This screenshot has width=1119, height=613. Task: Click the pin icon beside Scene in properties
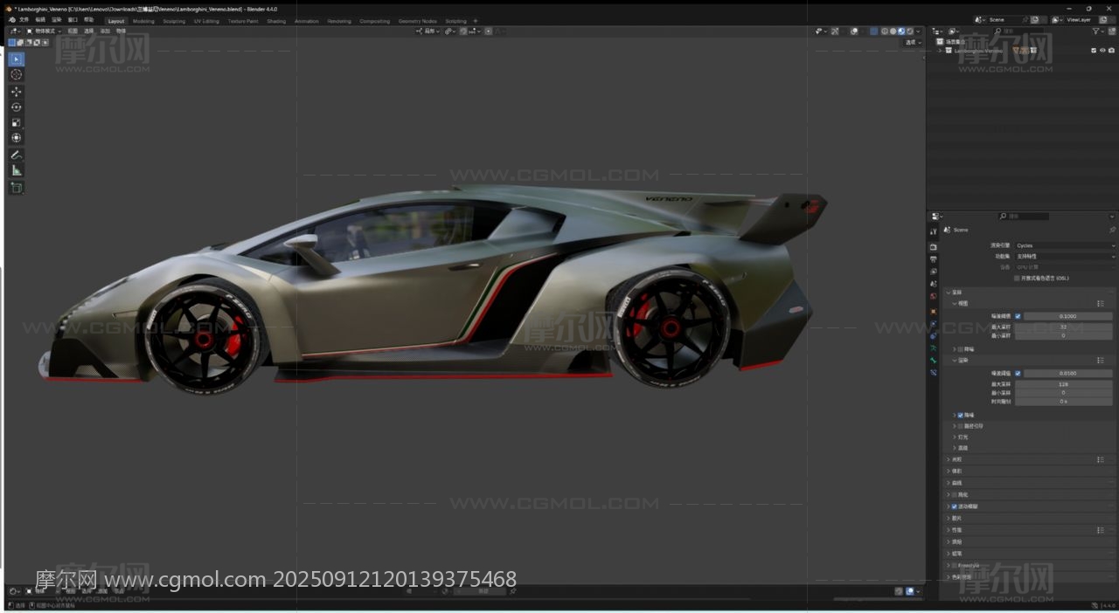pos(1112,230)
